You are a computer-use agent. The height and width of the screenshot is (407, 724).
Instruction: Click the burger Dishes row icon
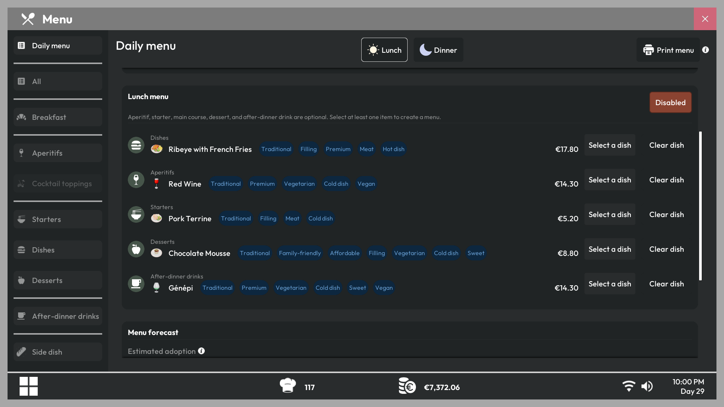click(136, 145)
